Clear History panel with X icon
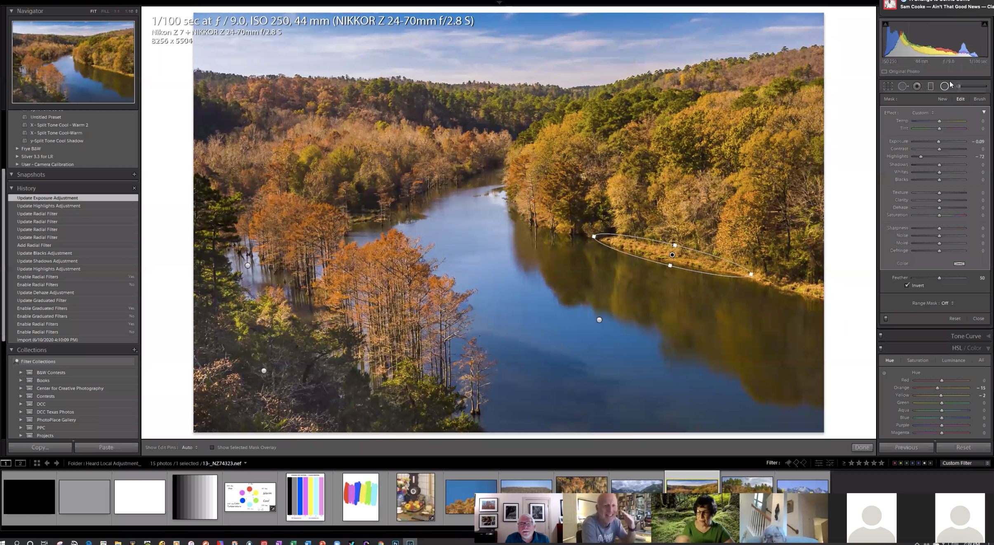Screen dimensions: 994x545 [x=134, y=188]
